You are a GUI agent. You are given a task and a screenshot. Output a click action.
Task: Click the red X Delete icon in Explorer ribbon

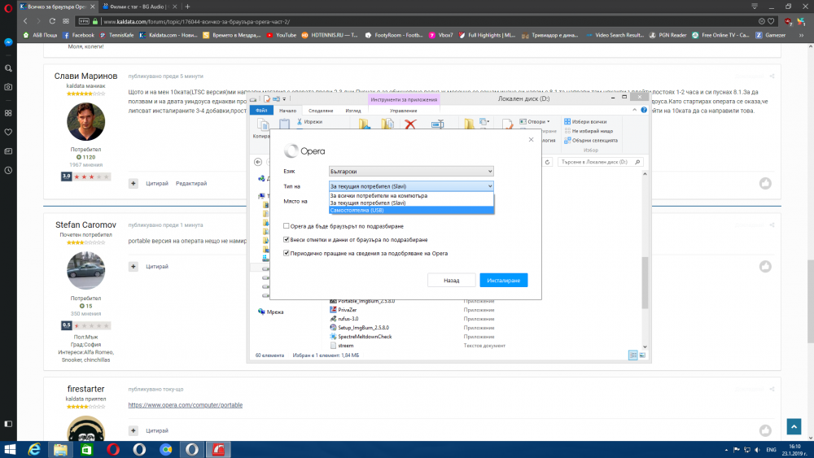[x=410, y=124]
